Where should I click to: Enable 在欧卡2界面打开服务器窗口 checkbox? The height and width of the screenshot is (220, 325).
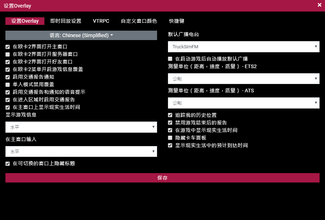(x=8, y=54)
